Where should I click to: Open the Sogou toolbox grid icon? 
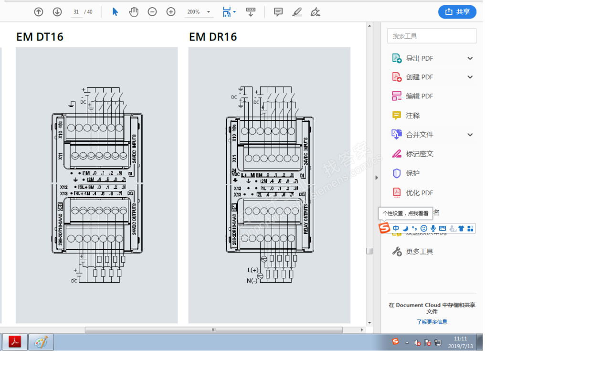pos(470,229)
